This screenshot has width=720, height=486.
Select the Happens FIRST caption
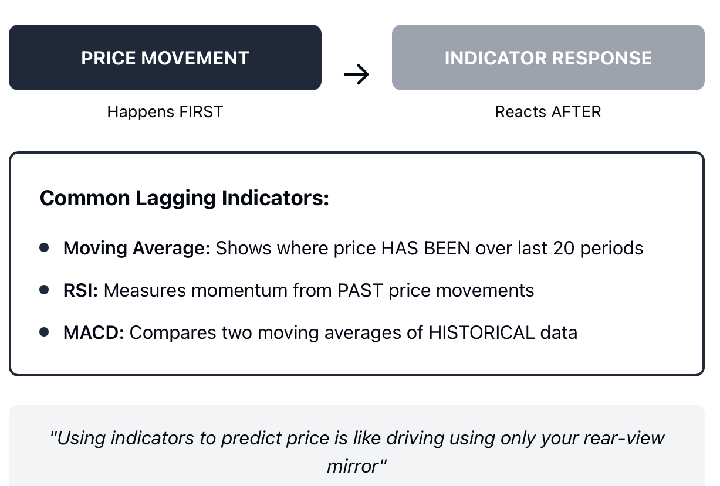[x=165, y=112]
